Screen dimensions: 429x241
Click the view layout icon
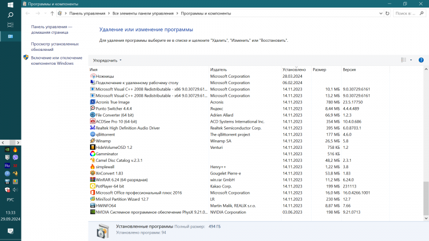(x=404, y=60)
